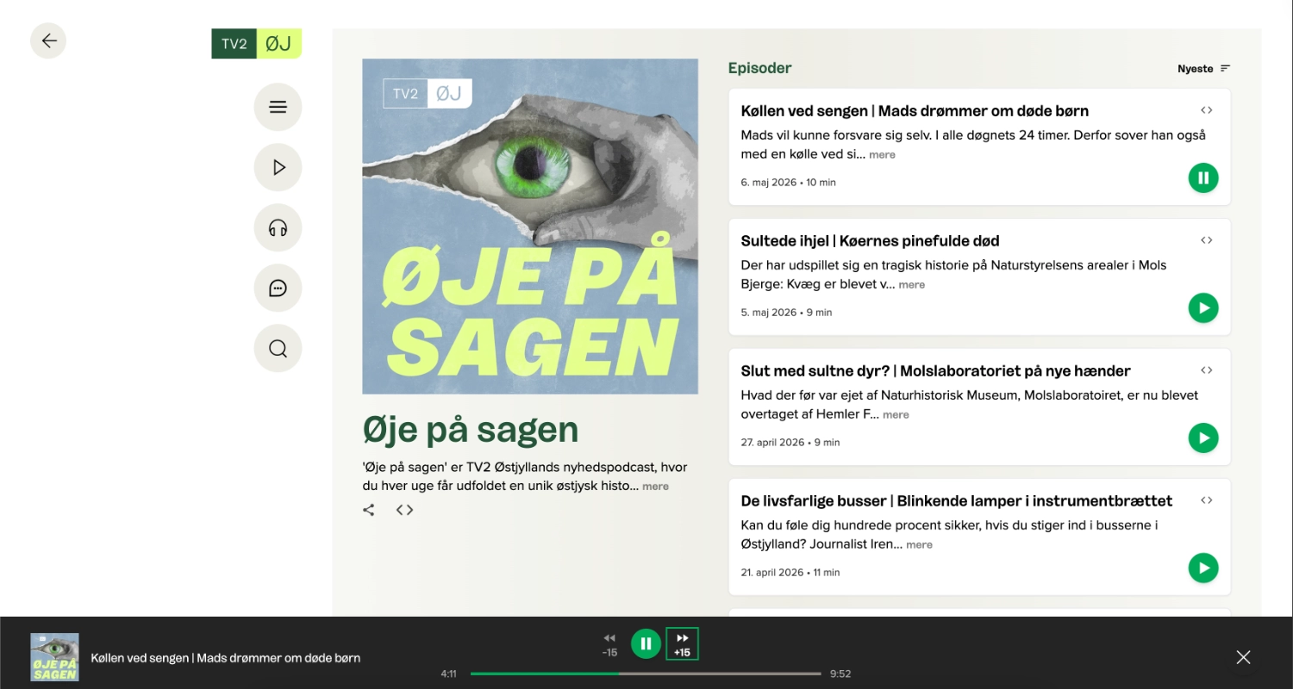Go back using the arrow button
The image size is (1293, 689).
48,40
